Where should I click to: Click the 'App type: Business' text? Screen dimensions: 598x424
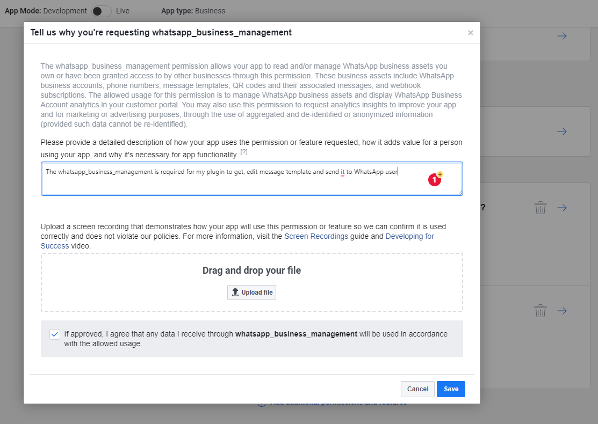(x=193, y=11)
